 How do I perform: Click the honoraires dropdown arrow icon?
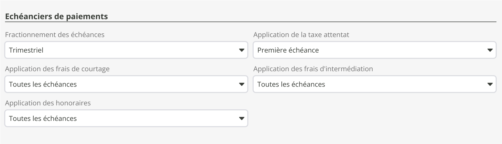241,119
